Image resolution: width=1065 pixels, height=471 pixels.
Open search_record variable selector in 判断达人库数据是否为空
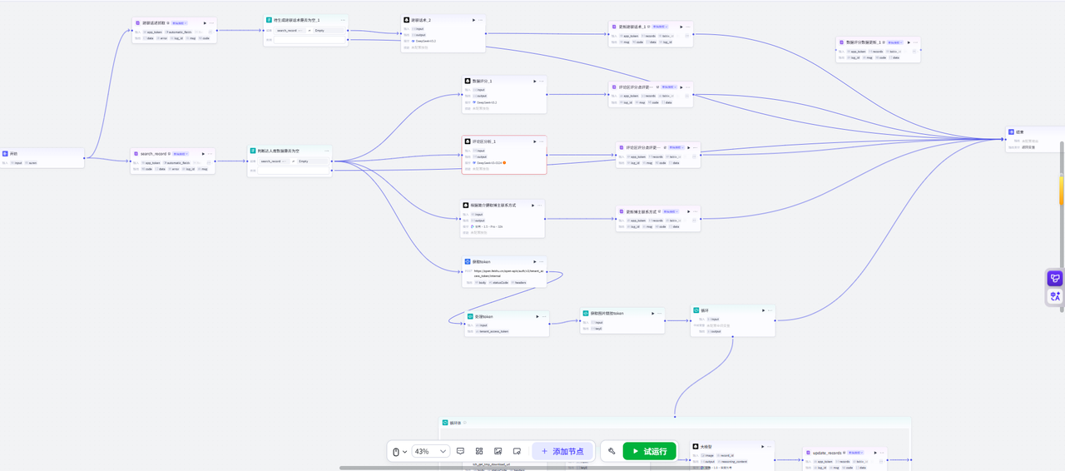[x=274, y=161]
